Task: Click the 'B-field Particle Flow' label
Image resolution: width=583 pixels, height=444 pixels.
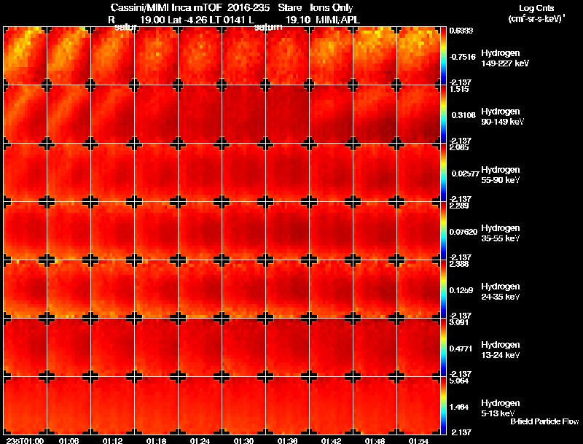Action: [x=544, y=421]
